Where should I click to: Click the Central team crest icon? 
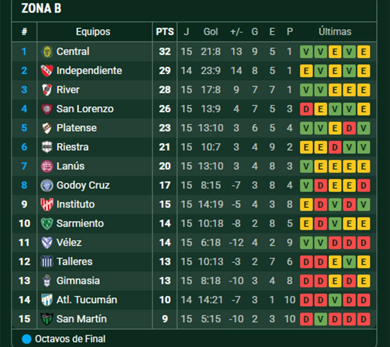pyautogui.click(x=47, y=52)
